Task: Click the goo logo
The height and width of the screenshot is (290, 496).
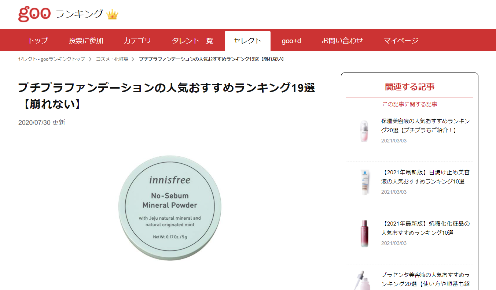Action: tap(34, 14)
